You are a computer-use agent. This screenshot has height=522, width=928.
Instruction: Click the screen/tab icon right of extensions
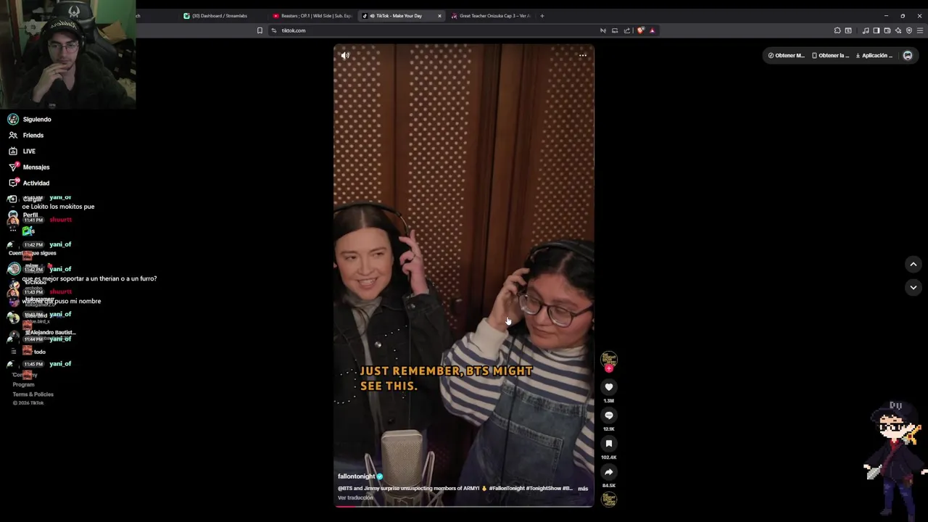pyautogui.click(x=848, y=30)
